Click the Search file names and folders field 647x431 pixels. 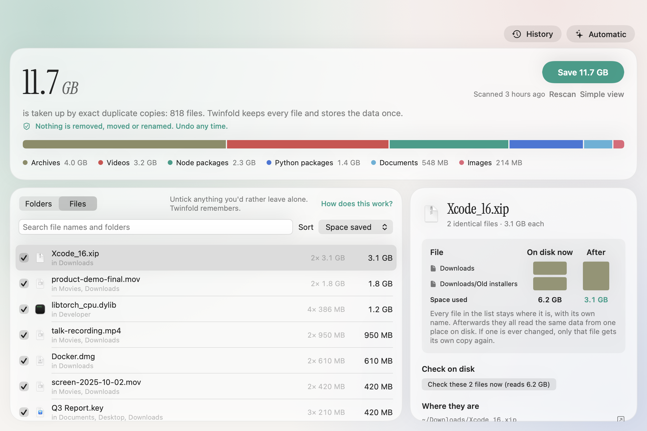[156, 227]
